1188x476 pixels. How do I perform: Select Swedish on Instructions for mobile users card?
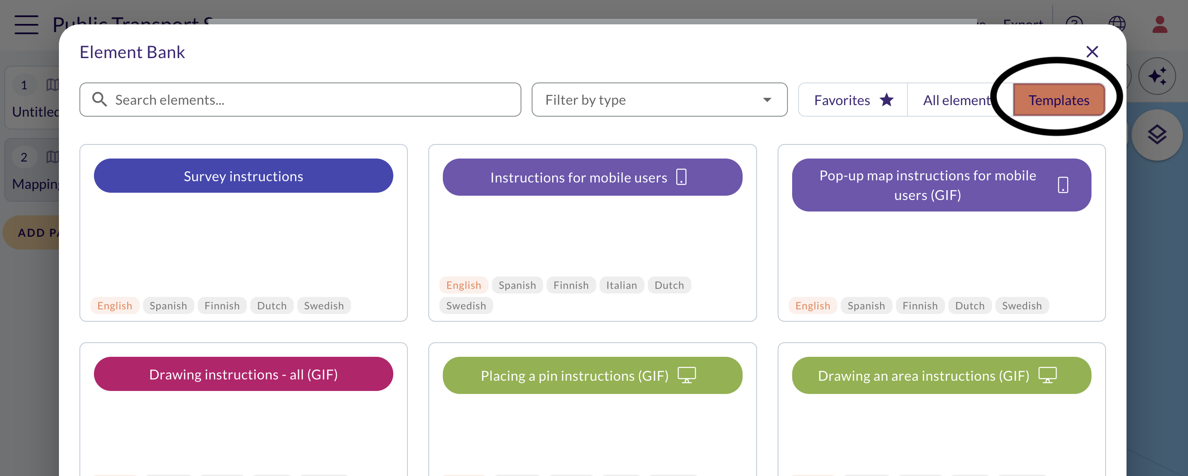466,306
